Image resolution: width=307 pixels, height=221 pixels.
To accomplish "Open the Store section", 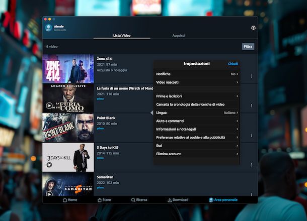I will [104, 199].
